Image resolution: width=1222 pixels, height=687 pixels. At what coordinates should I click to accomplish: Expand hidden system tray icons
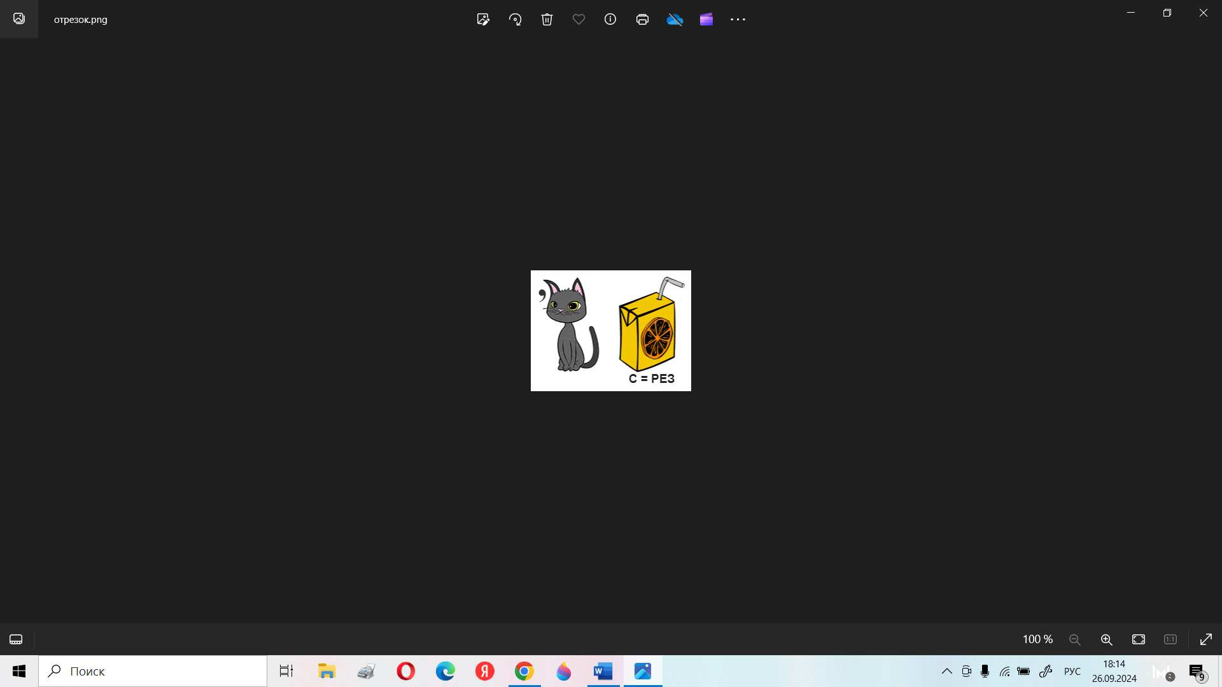coord(947,671)
